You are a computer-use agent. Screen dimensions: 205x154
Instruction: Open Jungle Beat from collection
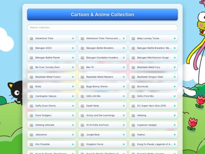(x=102, y=135)
